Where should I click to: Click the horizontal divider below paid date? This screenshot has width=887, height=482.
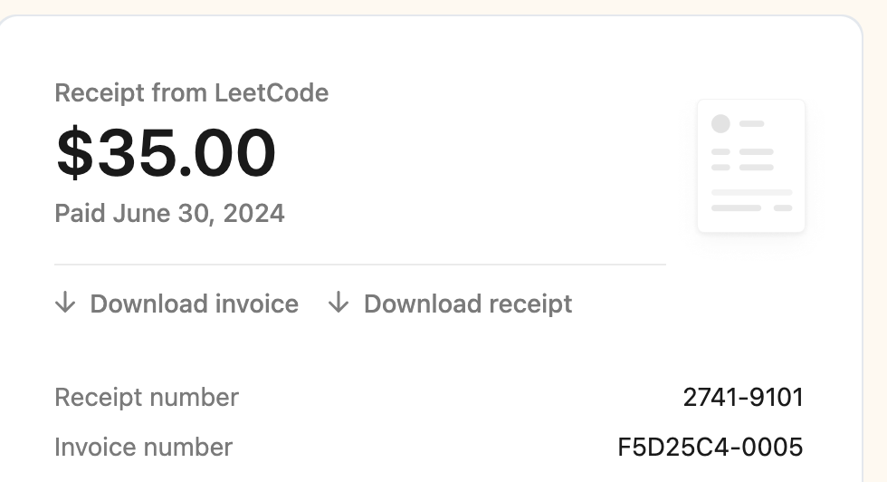(x=360, y=265)
